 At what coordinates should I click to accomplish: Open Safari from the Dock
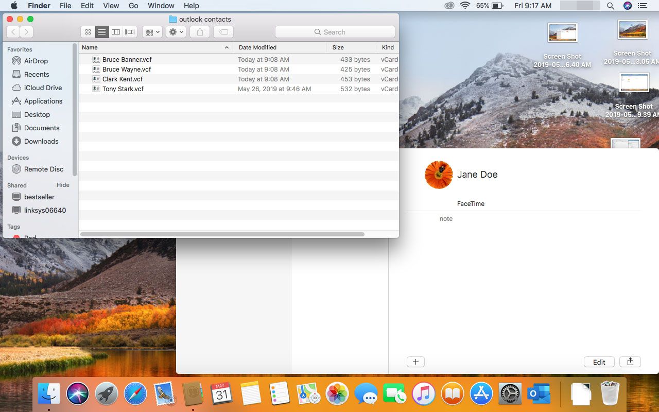click(x=135, y=394)
